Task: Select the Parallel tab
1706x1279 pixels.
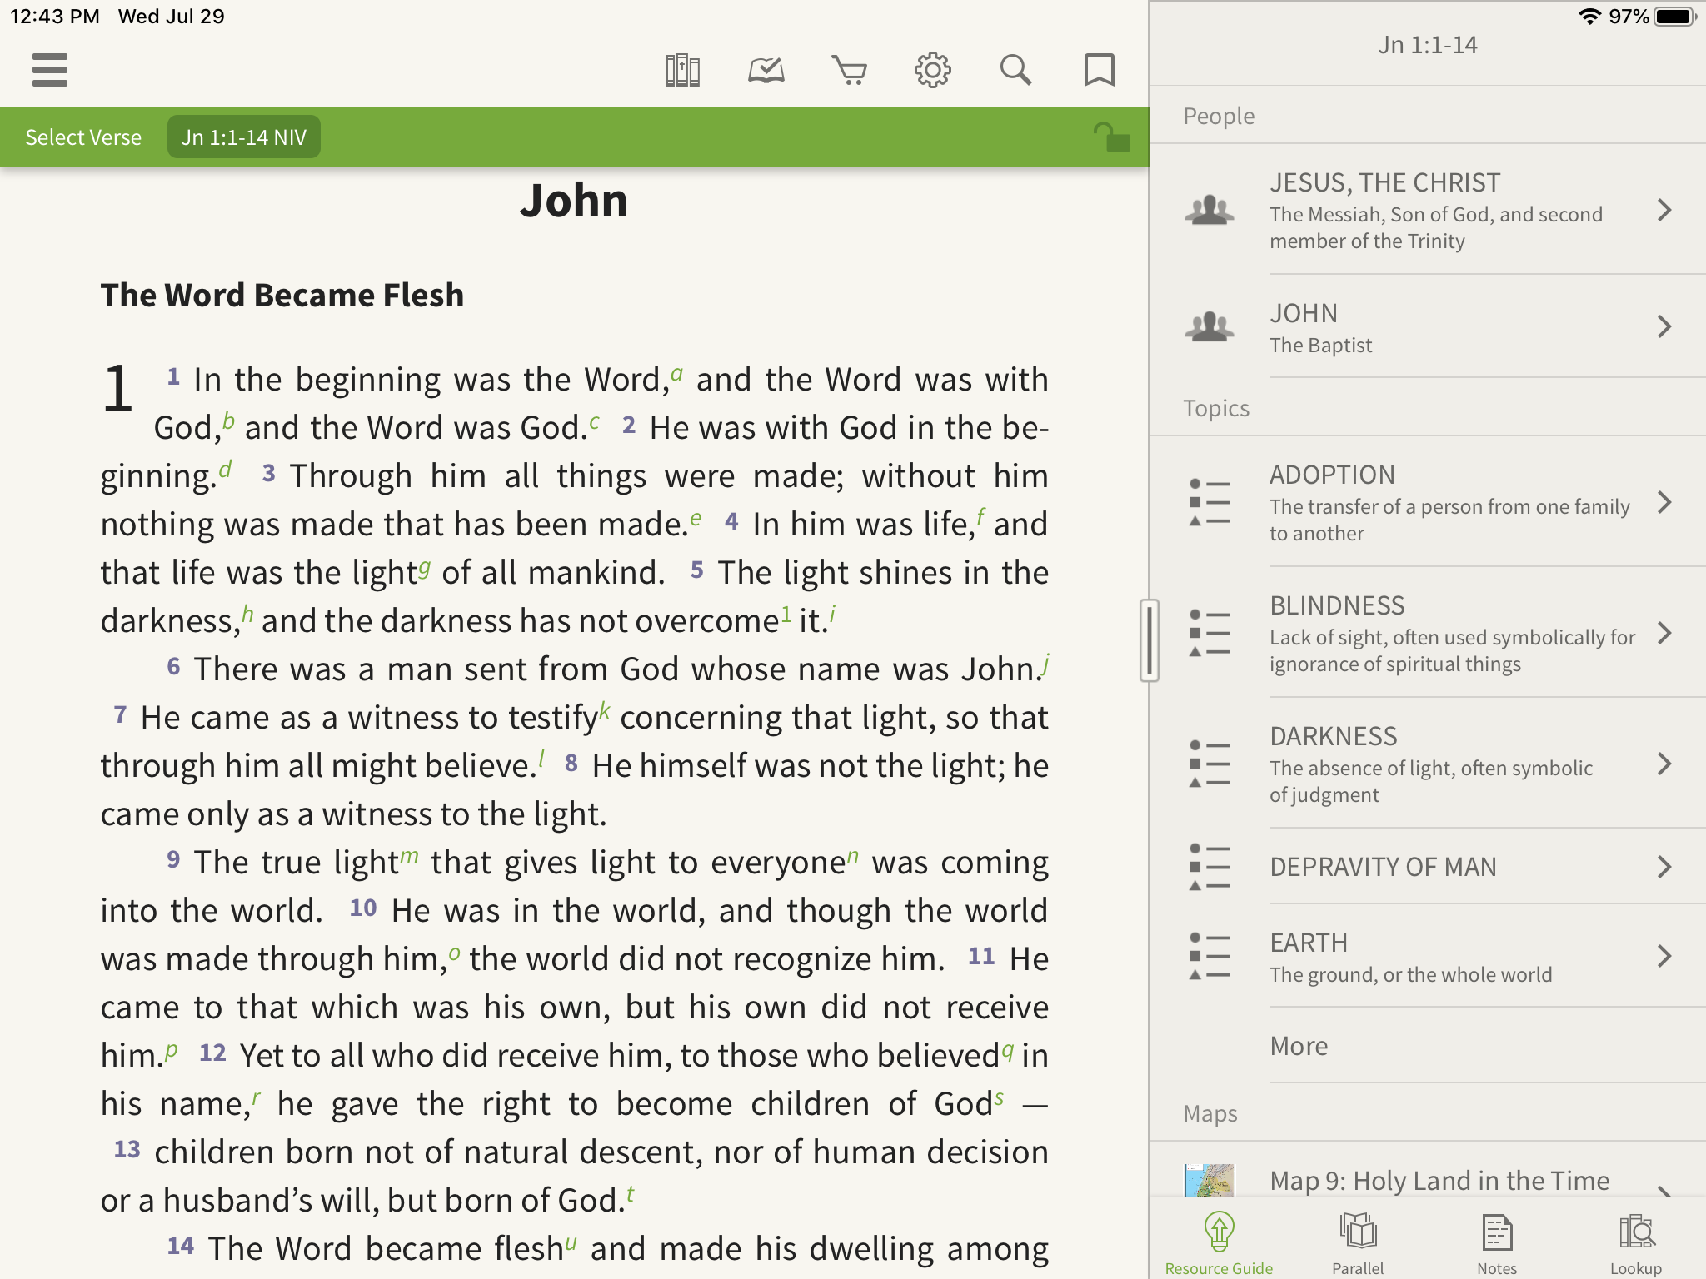Action: point(1353,1237)
